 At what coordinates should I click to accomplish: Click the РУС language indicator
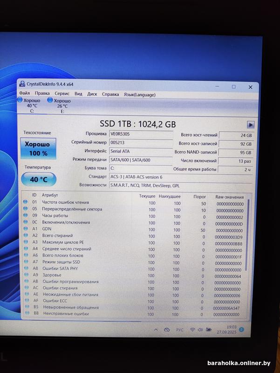tap(180, 330)
